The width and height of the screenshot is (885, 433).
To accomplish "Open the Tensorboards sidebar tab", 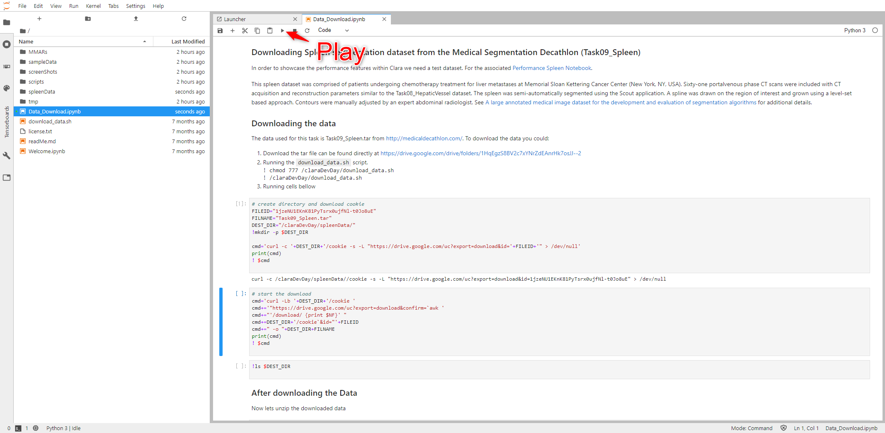I will (7, 122).
